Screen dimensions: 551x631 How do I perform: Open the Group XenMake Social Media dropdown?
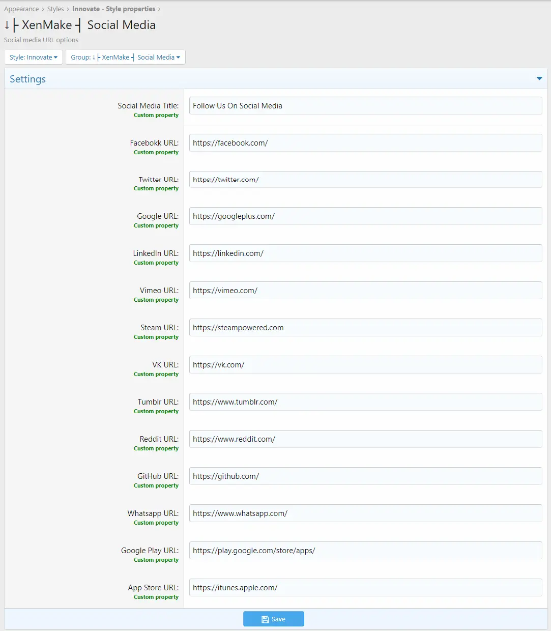click(125, 57)
